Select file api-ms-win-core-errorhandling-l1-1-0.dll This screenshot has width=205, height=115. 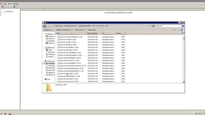coord(70,37)
